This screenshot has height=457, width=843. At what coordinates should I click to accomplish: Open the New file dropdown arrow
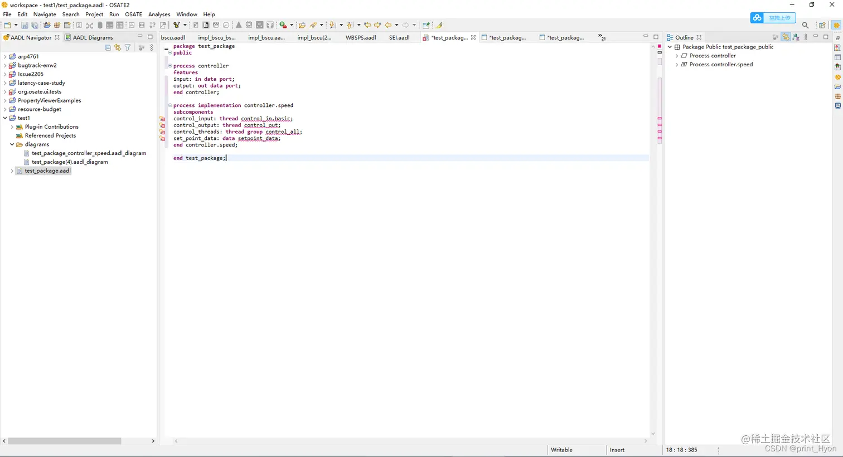[x=16, y=25]
